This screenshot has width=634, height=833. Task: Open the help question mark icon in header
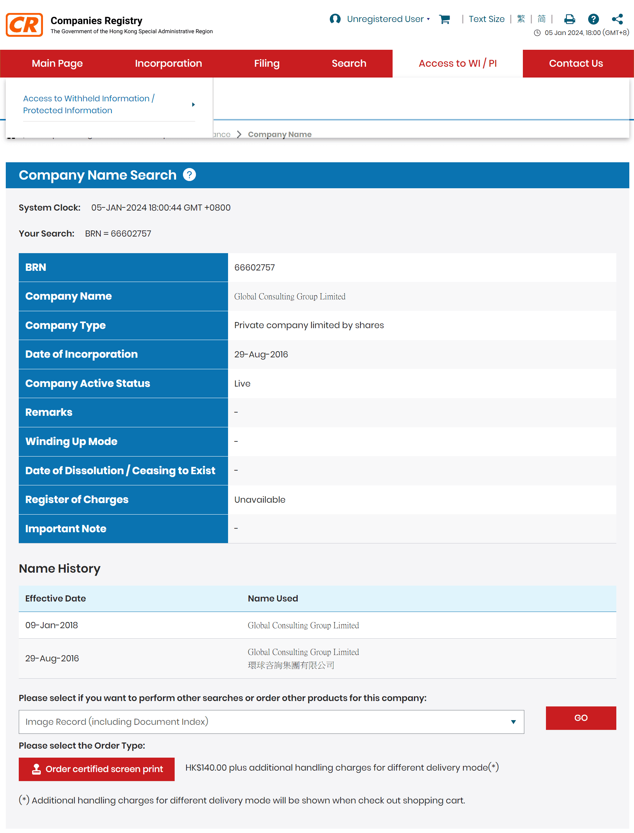click(x=593, y=19)
